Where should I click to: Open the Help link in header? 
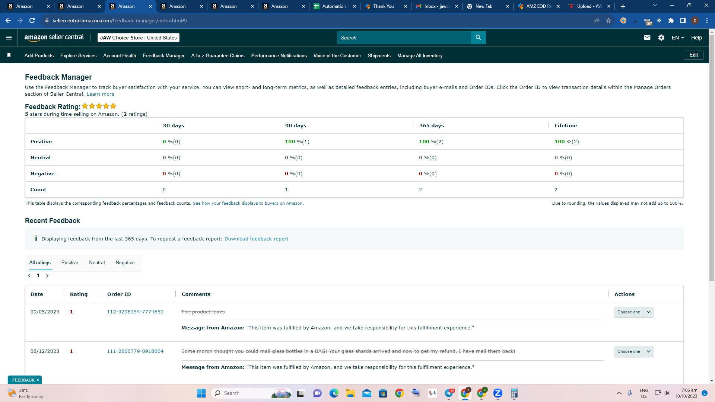[696, 38]
